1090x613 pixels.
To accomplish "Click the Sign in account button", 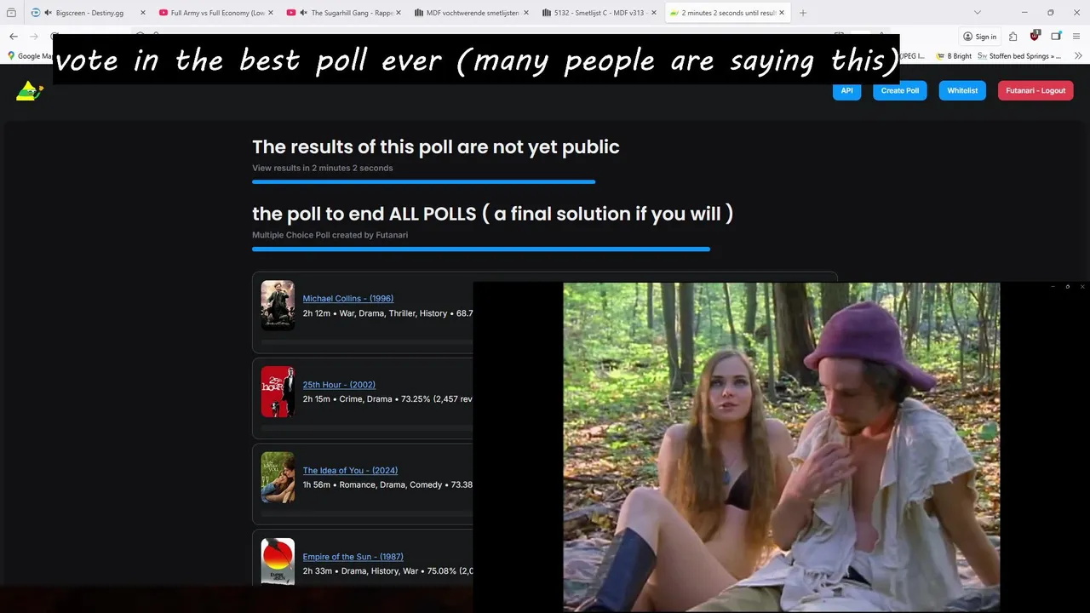I will click(979, 37).
